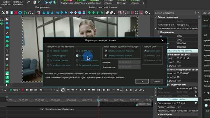Viewport: 210px width, 118px height.
Task: Pin the Окно свойств panel
Action: 196,12
